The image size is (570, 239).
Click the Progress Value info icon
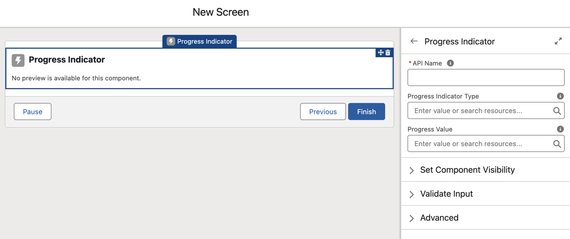[560, 129]
